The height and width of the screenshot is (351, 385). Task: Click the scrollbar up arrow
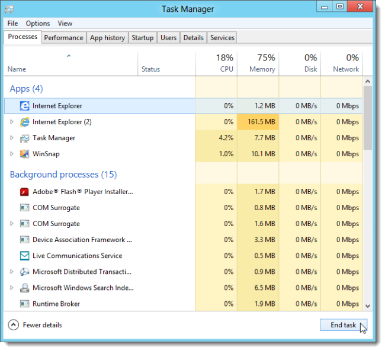point(368,81)
